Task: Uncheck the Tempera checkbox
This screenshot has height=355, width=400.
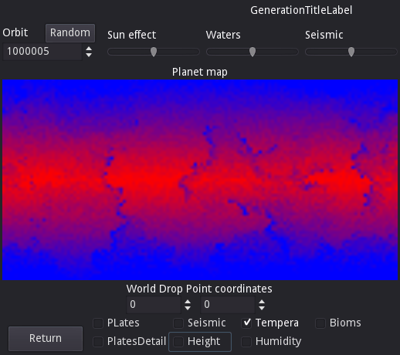Action: tap(246, 323)
